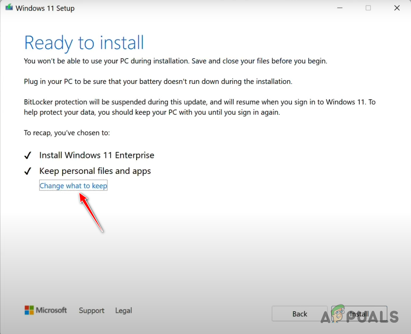411x334 pixels.
Task: Click the Microsoft logo
Action: (x=46, y=310)
